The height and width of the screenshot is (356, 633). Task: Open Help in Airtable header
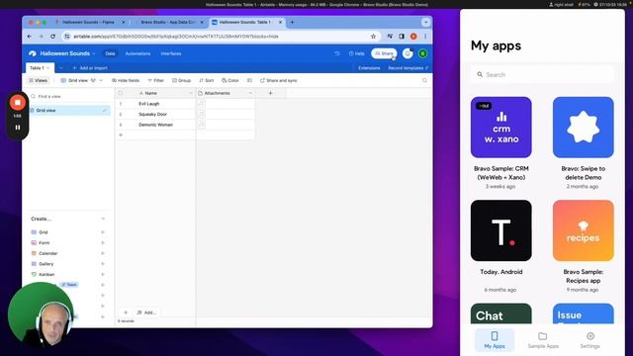tap(356, 53)
